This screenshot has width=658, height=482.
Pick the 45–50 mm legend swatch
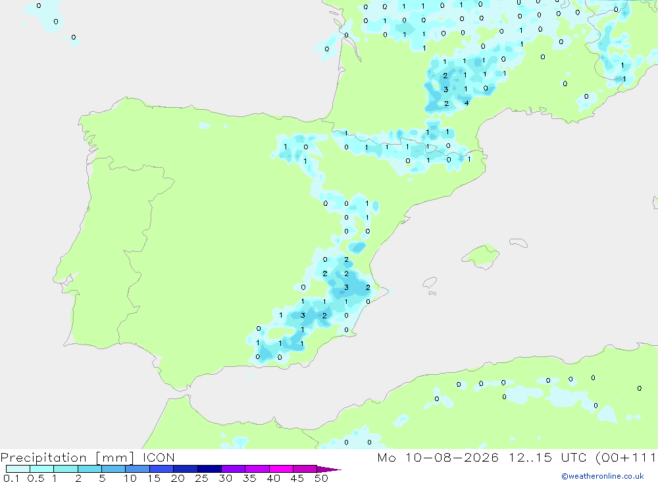coord(305,469)
